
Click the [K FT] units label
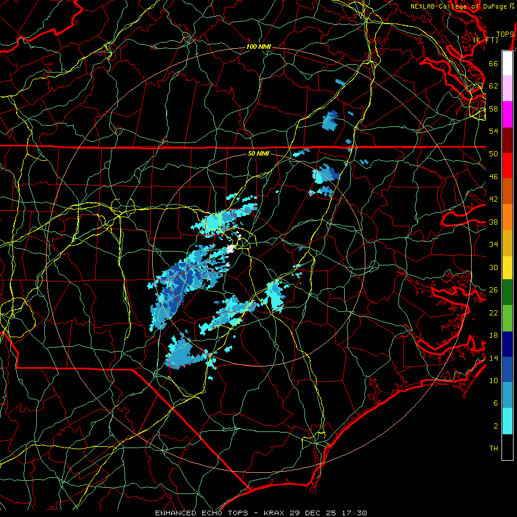click(x=485, y=40)
